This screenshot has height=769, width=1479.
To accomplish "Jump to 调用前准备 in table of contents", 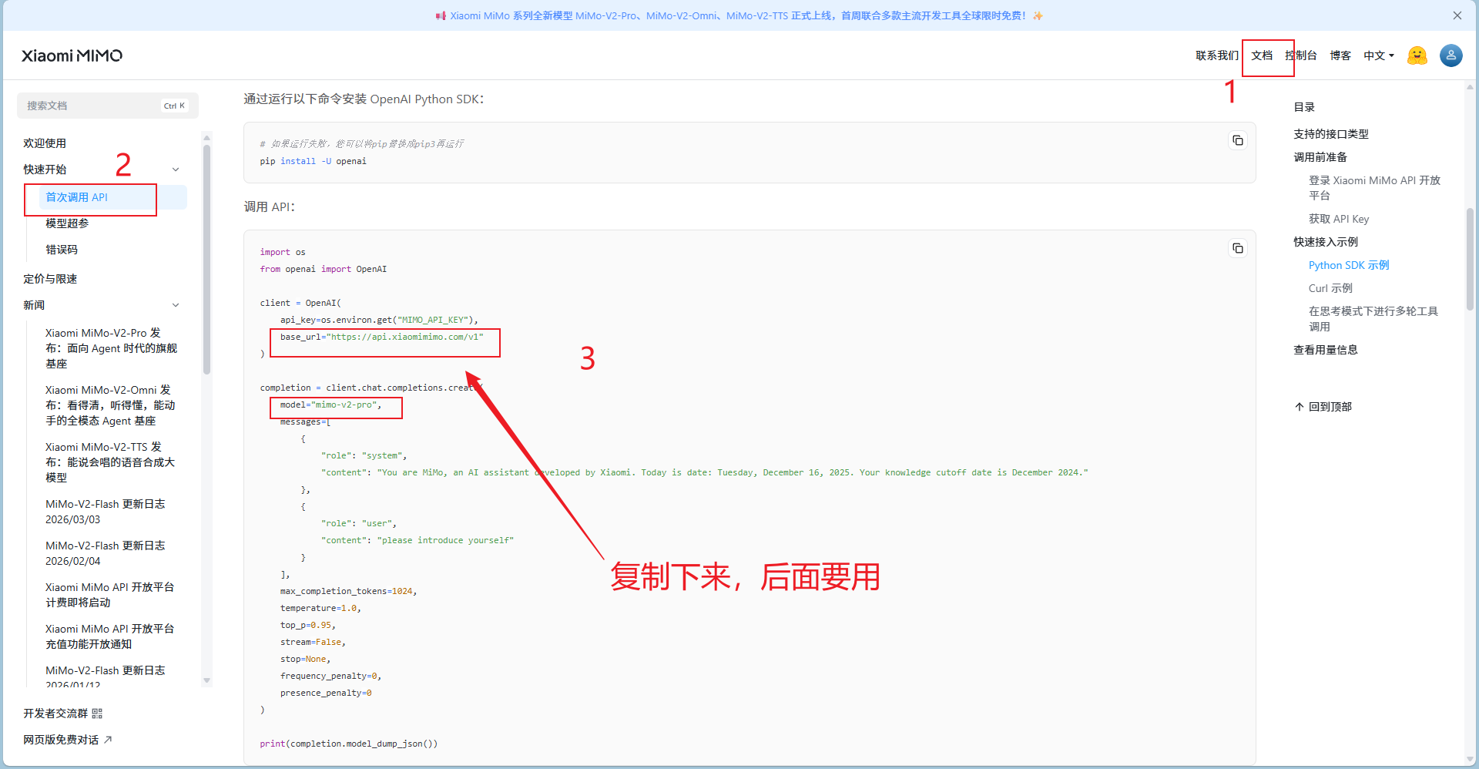I will tap(1320, 157).
